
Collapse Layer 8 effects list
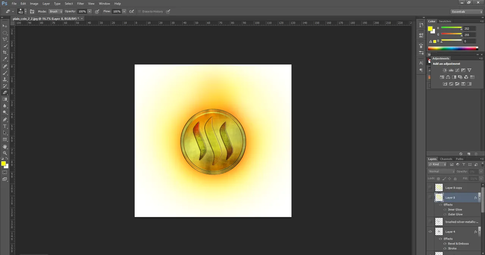[480, 197]
